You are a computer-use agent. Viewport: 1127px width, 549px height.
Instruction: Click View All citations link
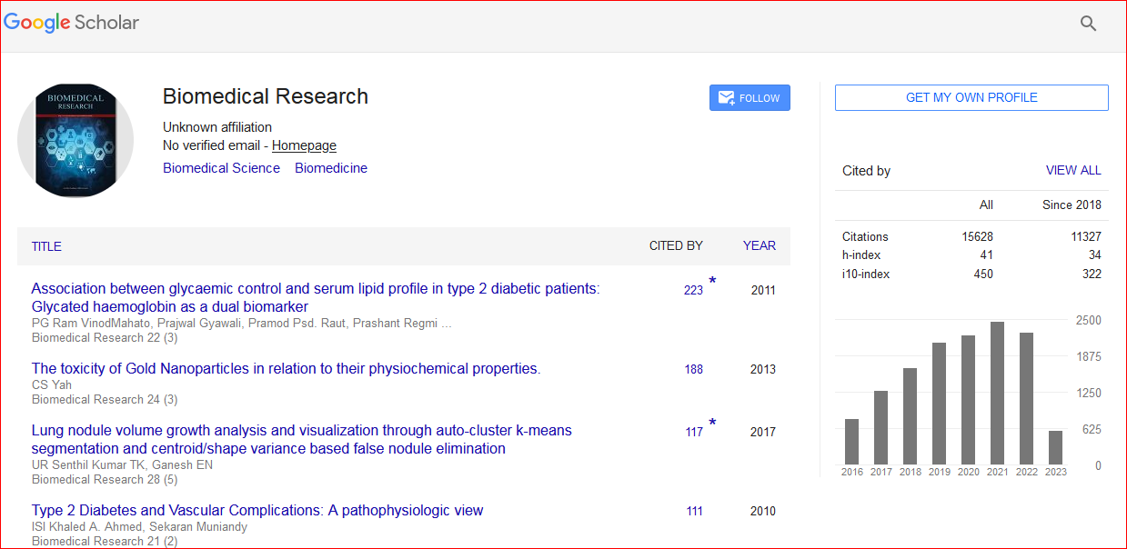pos(1073,170)
